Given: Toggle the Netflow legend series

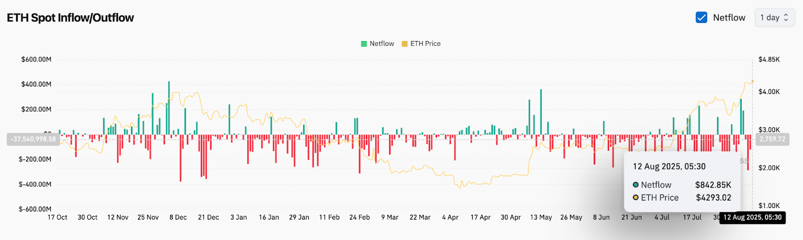Looking at the screenshot, I should (x=381, y=43).
